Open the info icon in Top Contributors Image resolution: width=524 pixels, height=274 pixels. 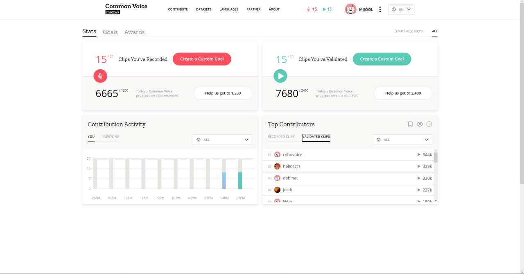(x=429, y=124)
